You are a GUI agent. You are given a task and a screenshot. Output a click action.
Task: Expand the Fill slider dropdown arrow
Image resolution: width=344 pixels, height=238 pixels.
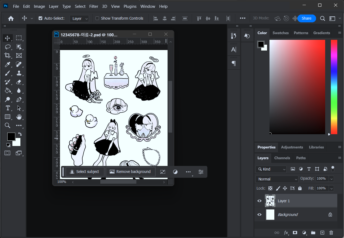(331, 188)
